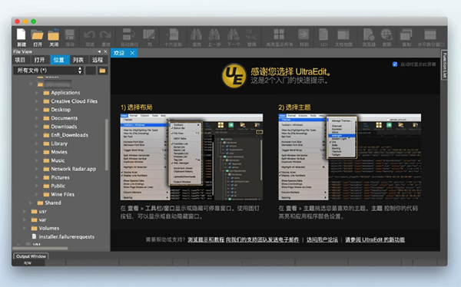Switch to the 打开 file view tab
This screenshot has height=287, width=461.
tap(40, 60)
